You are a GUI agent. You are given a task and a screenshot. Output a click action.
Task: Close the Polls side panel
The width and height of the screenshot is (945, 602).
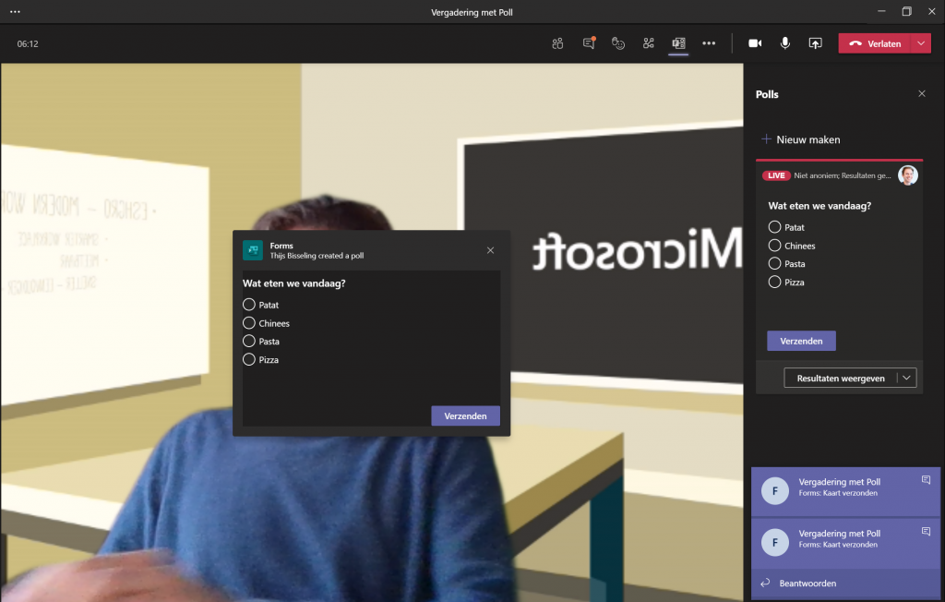(x=922, y=93)
